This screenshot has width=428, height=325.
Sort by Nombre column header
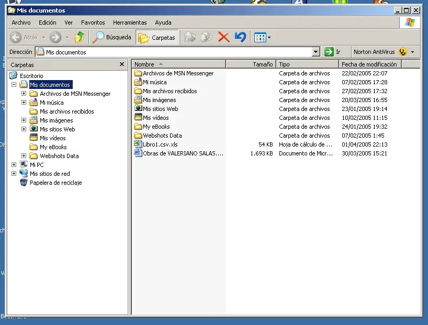[x=179, y=64]
